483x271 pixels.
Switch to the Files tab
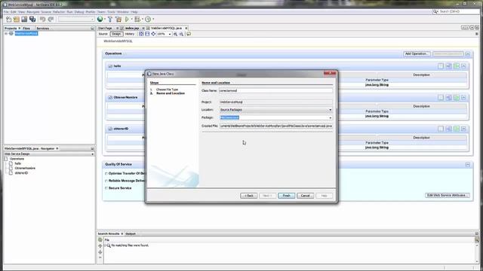click(26, 29)
